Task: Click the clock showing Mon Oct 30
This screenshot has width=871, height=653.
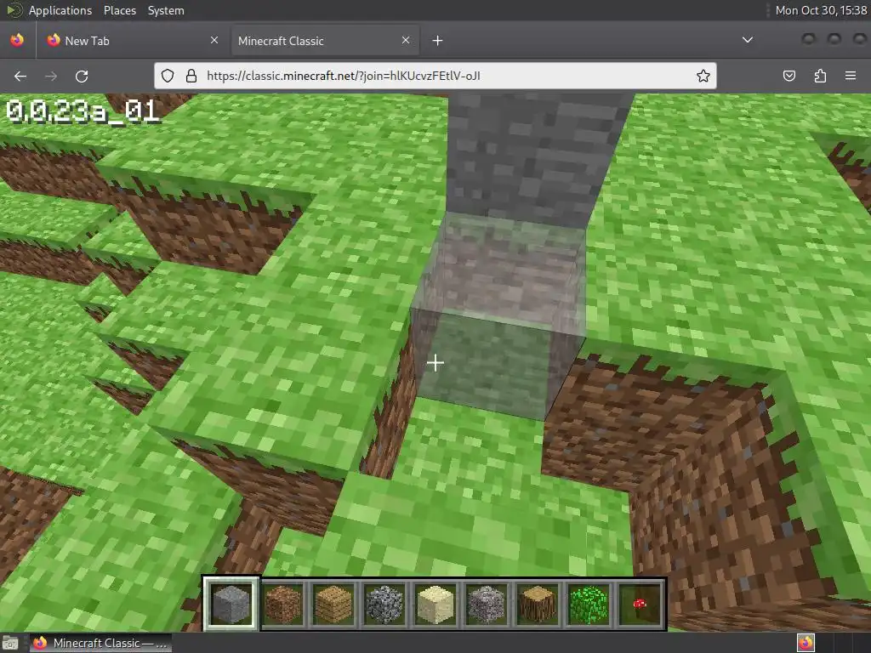Action: pyautogui.click(x=821, y=10)
